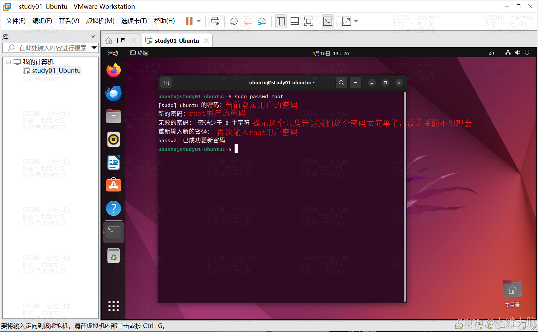
Task: Open the Help icon in the dock
Action: pos(114,208)
